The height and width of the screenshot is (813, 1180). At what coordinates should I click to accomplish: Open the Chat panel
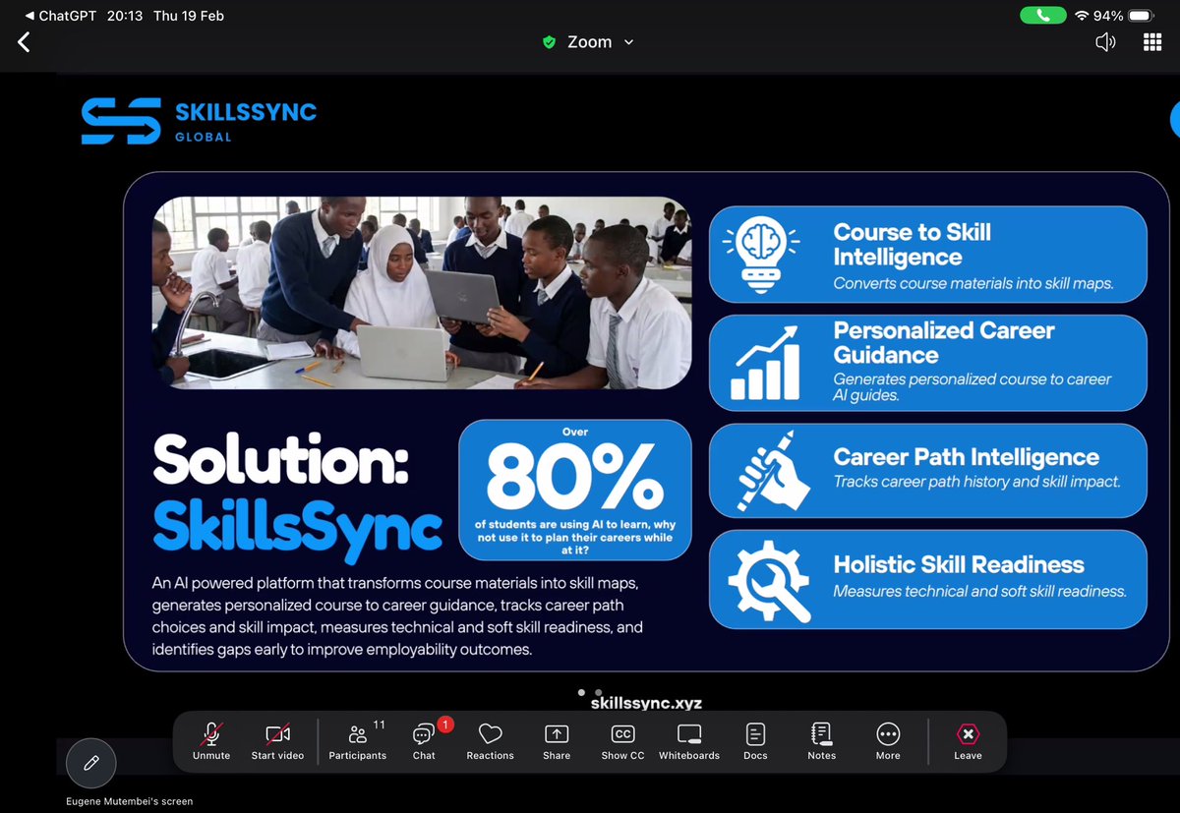(424, 741)
